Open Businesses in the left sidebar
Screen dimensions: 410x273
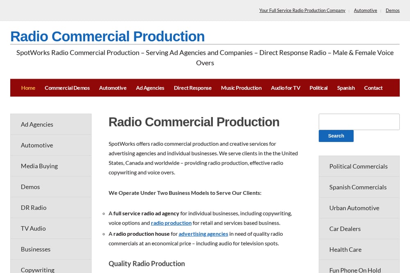[51, 249]
